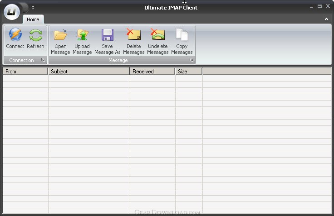Click the Delete Messages icon
This screenshot has height=216, width=334.
pos(134,34)
